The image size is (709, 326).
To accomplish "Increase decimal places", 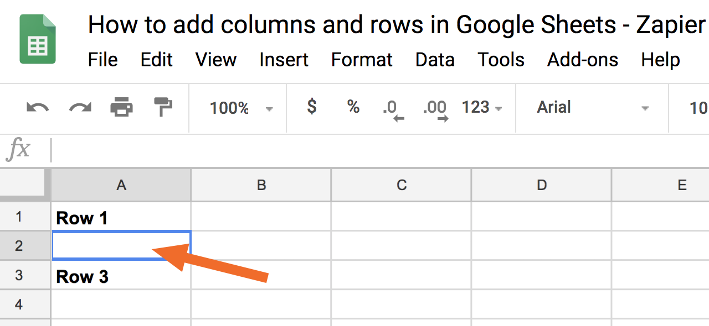I will (435, 110).
